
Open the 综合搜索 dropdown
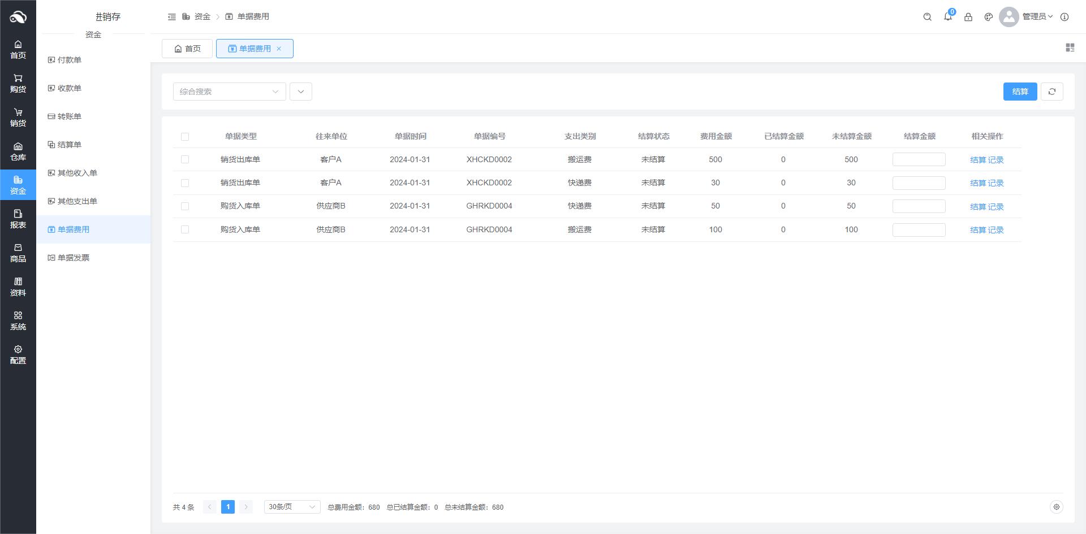coord(229,92)
